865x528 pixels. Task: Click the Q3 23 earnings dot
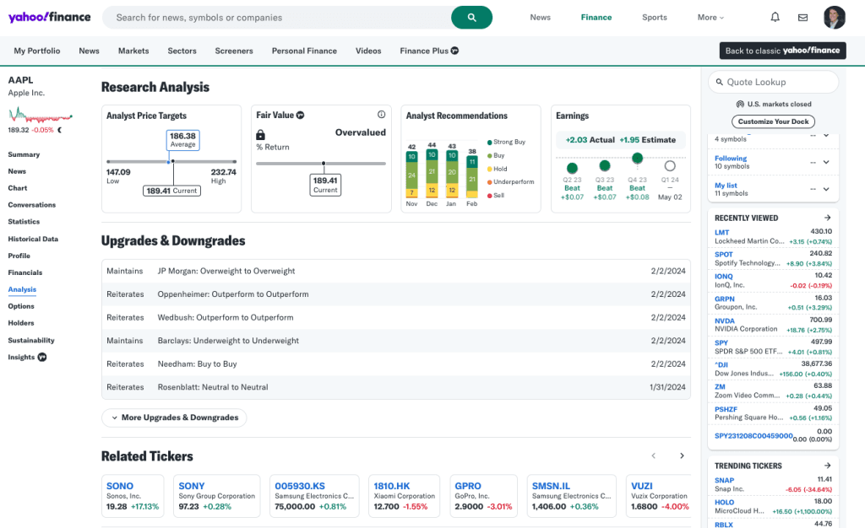click(x=605, y=165)
